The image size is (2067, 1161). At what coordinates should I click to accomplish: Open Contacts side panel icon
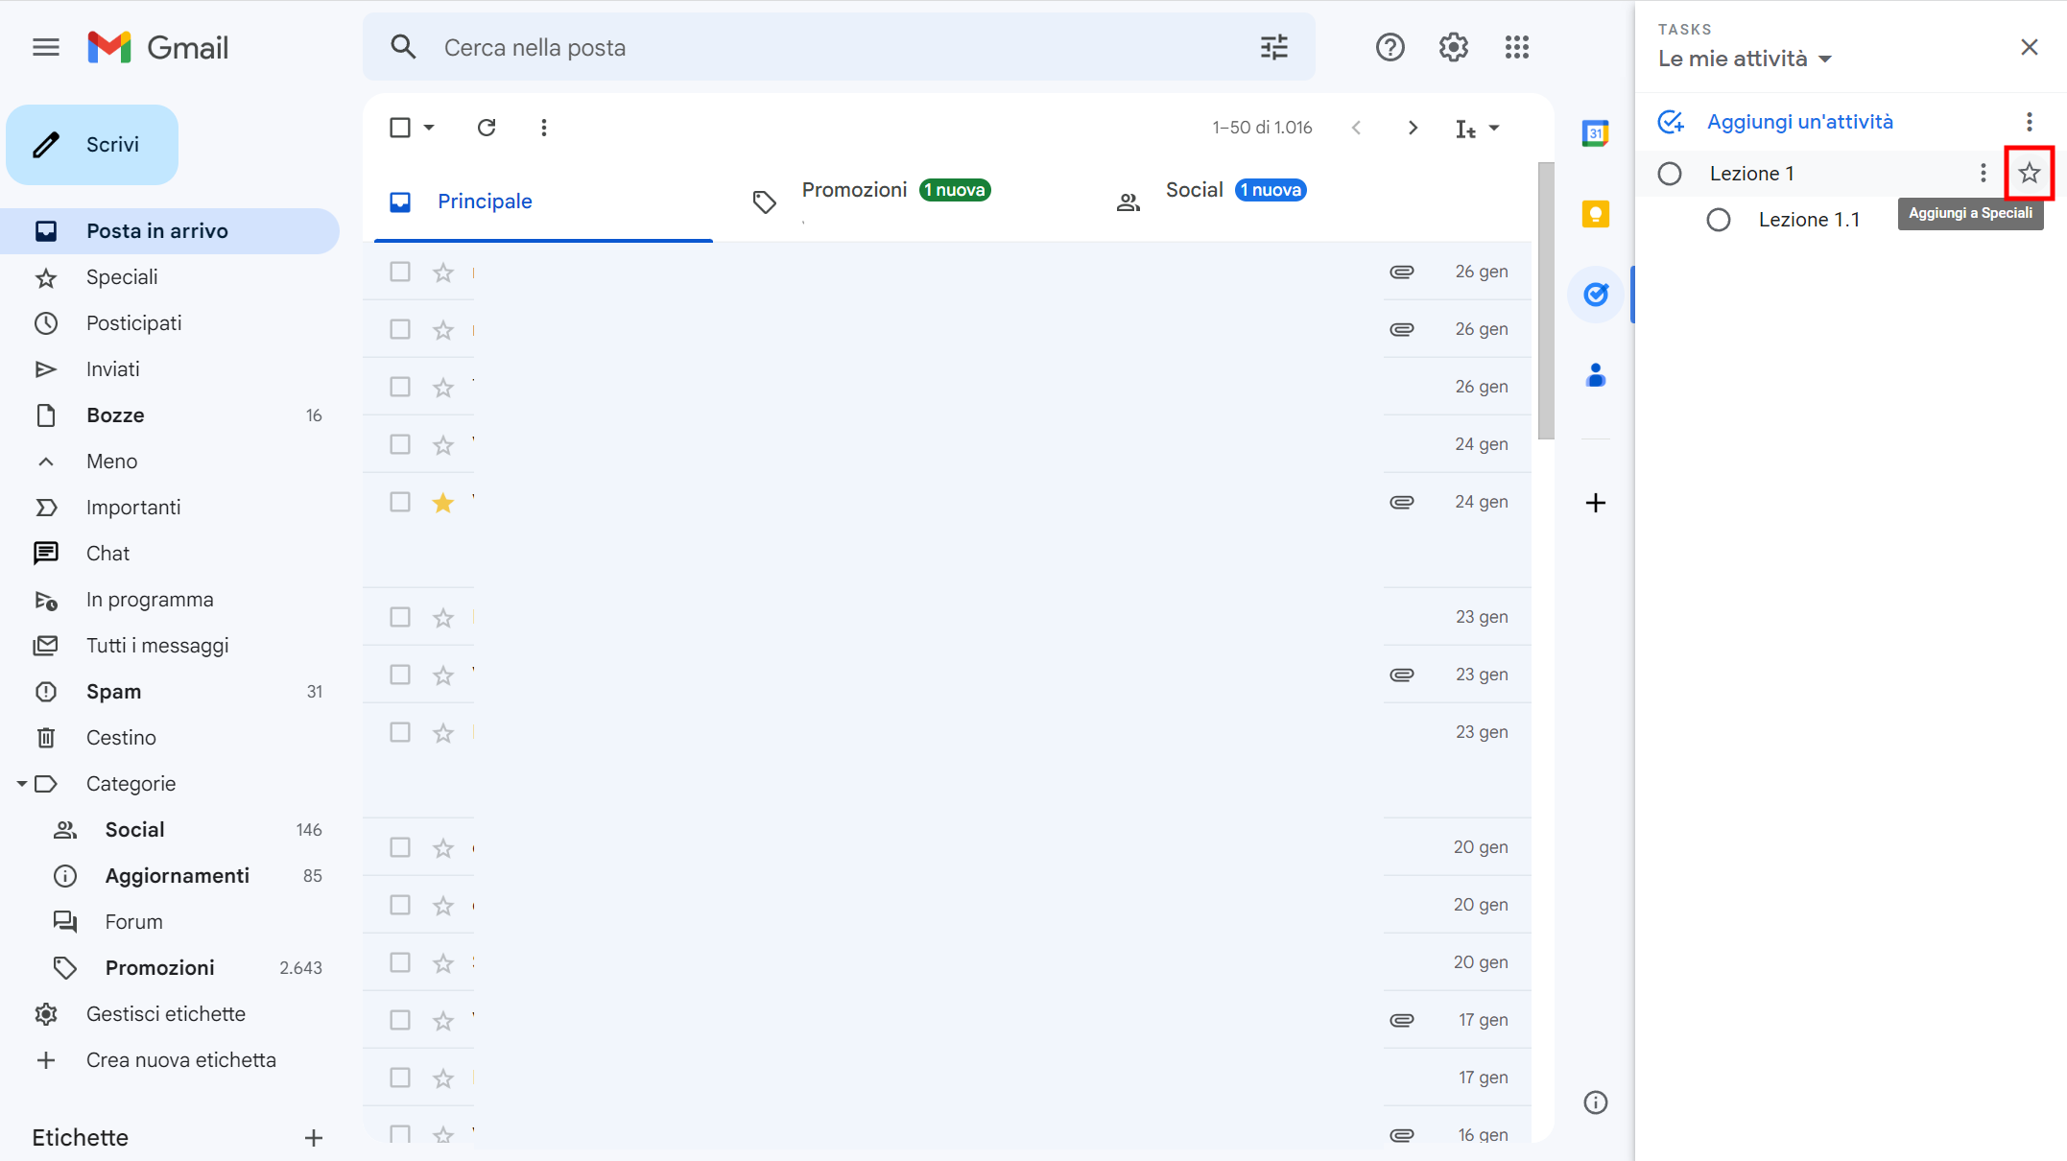pos(1595,375)
